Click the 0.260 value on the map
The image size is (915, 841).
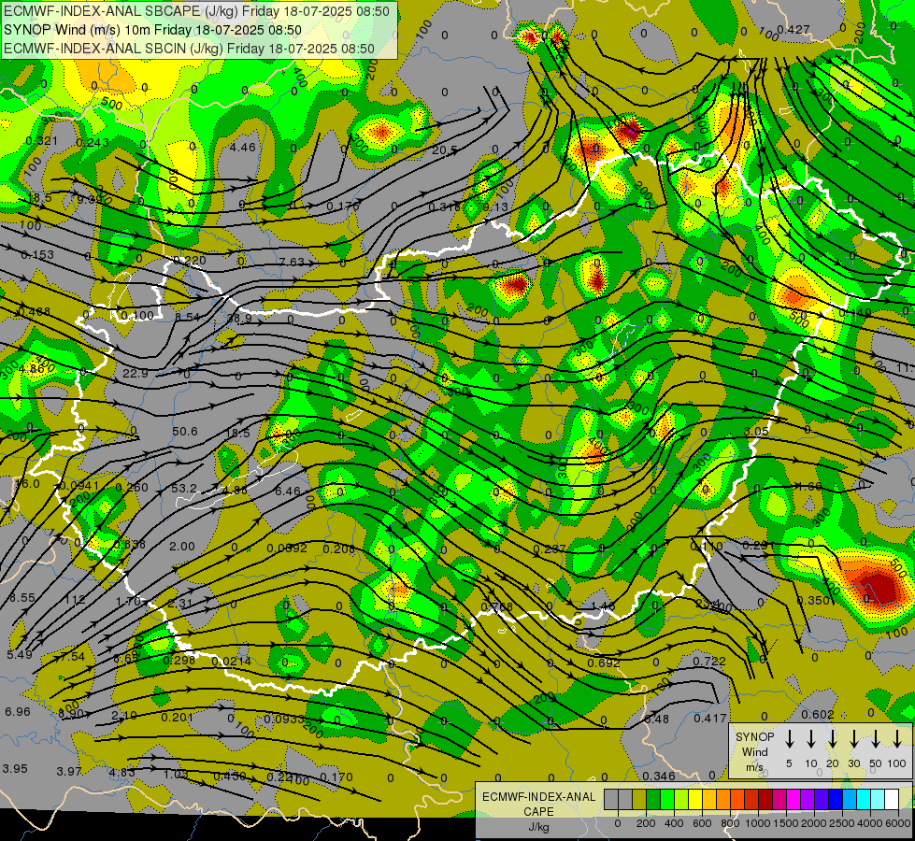click(132, 487)
